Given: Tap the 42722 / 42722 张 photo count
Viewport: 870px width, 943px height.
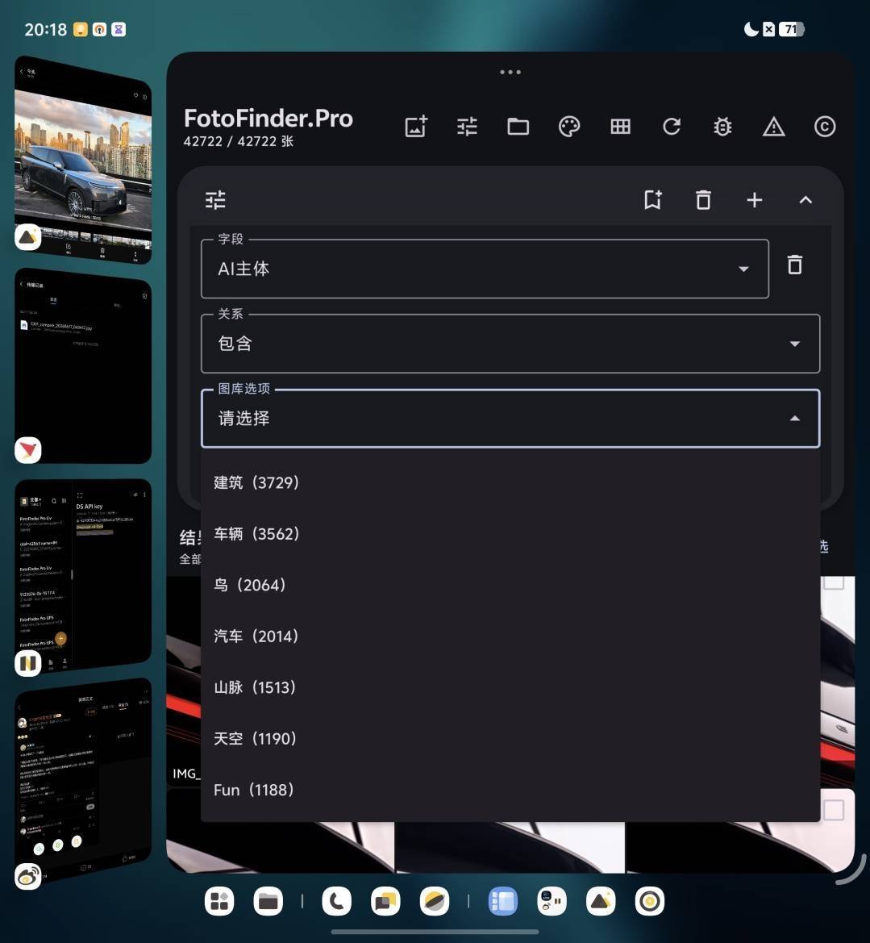Looking at the screenshot, I should point(238,141).
